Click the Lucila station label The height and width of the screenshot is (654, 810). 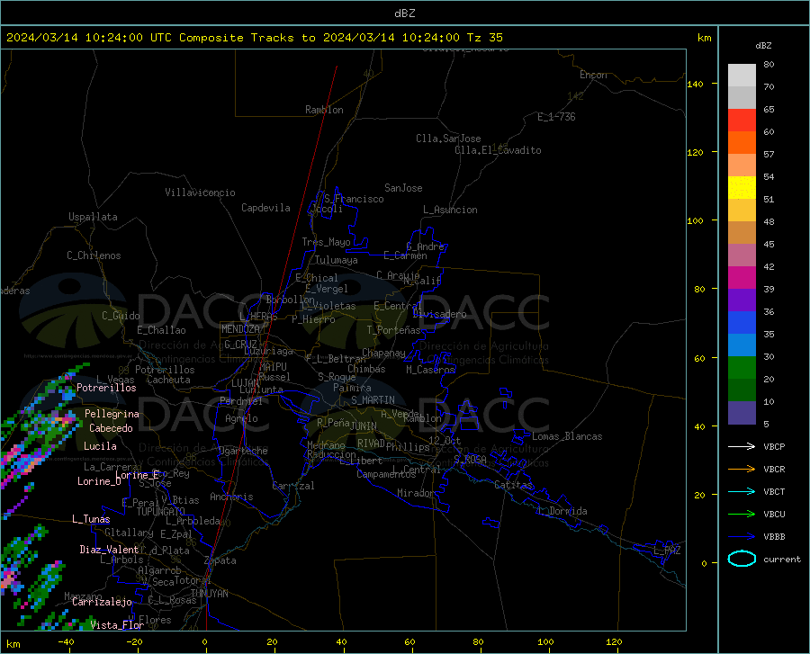coord(100,446)
